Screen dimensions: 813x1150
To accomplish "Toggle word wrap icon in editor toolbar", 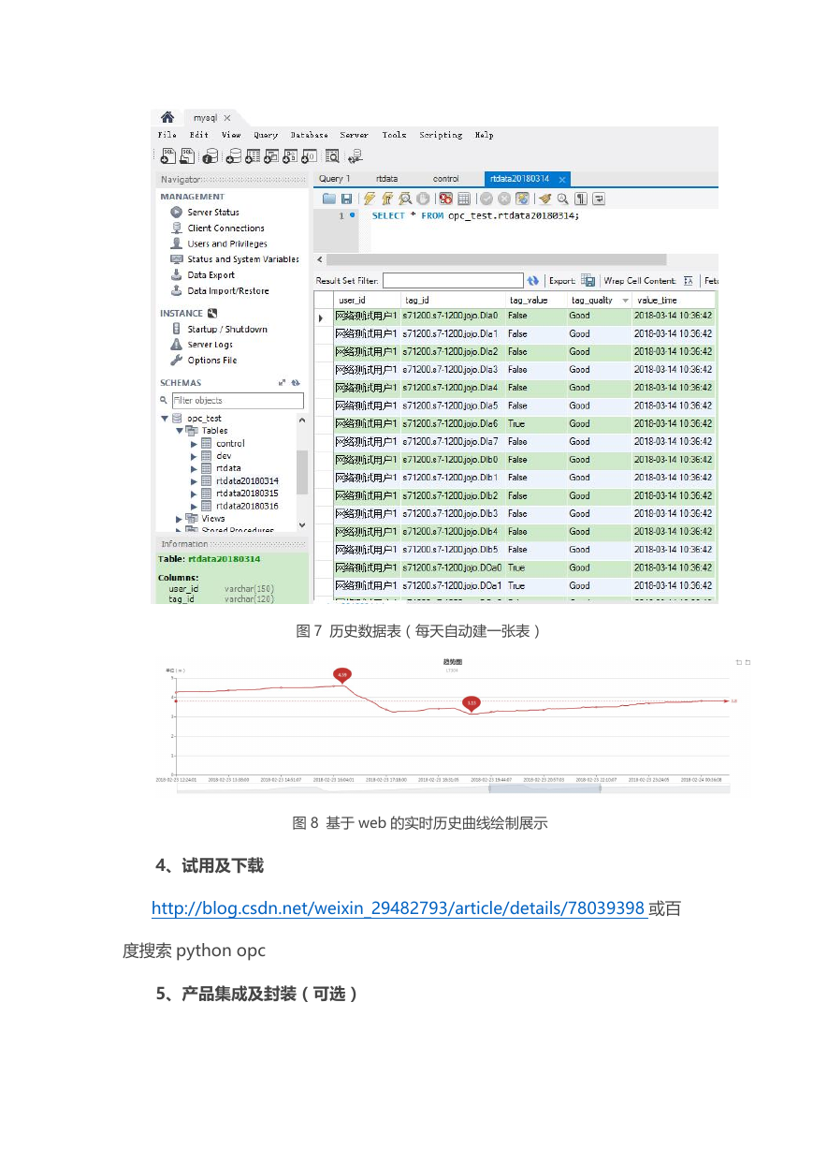I will pyautogui.click(x=599, y=199).
